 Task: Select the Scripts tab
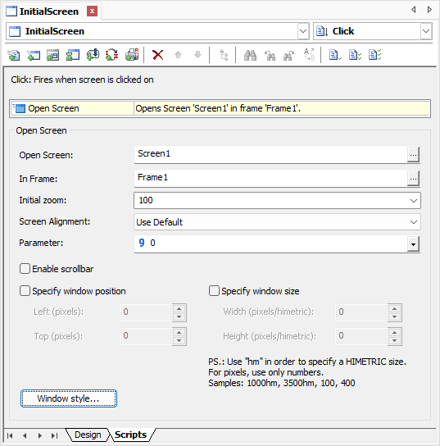coord(131,435)
